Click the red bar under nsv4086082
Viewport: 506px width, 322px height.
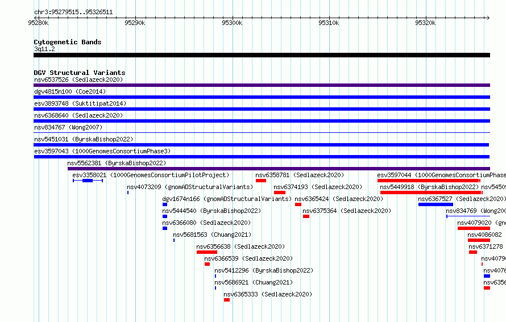click(479, 240)
